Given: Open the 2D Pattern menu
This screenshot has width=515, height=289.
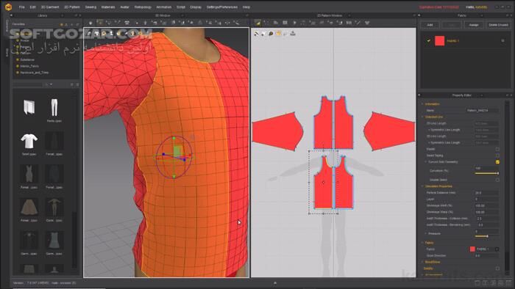Looking at the screenshot, I should click(x=72, y=7).
